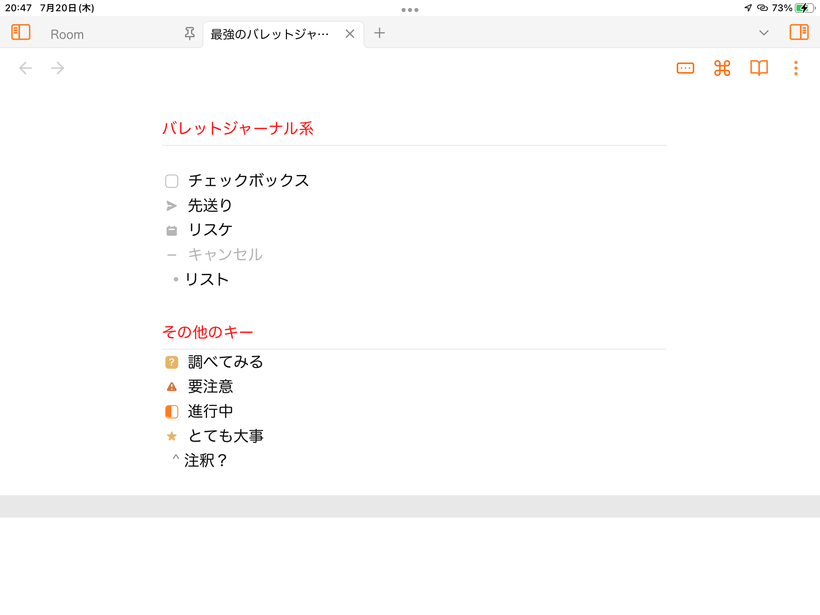Open the multitasking three-dots at top
This screenshot has width=820, height=615.
(x=410, y=10)
